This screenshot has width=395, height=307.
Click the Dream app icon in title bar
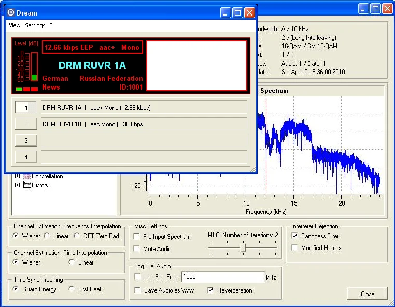pyautogui.click(x=11, y=12)
